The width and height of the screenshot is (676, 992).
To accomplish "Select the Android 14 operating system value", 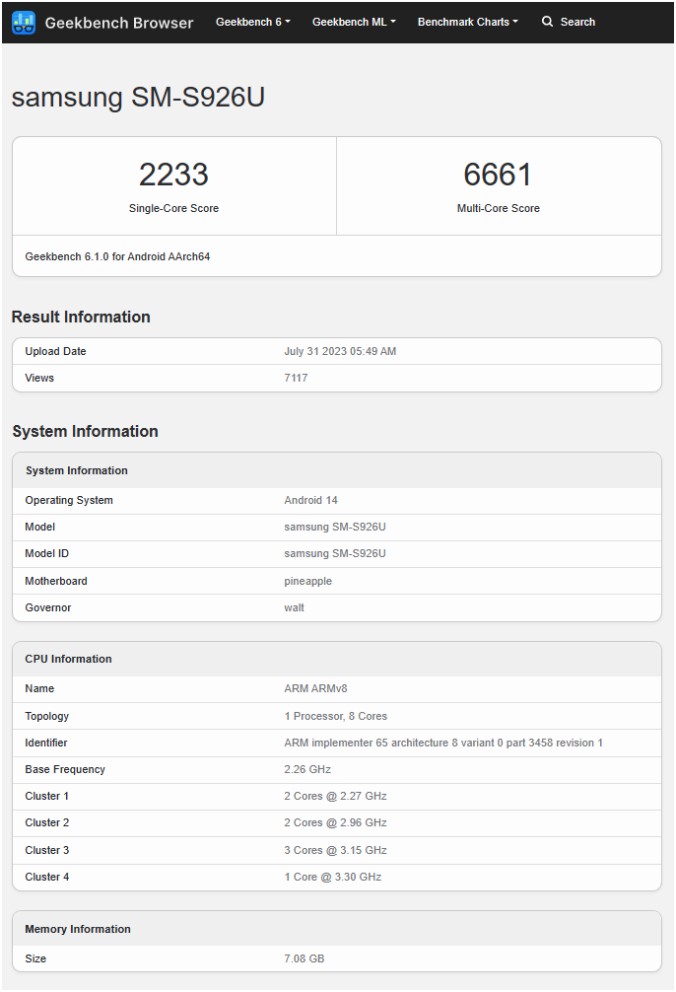I will [311, 500].
